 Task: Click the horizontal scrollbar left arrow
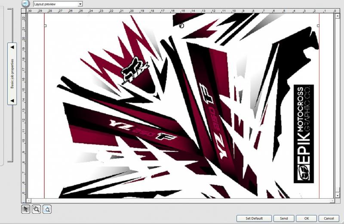[29, 200]
